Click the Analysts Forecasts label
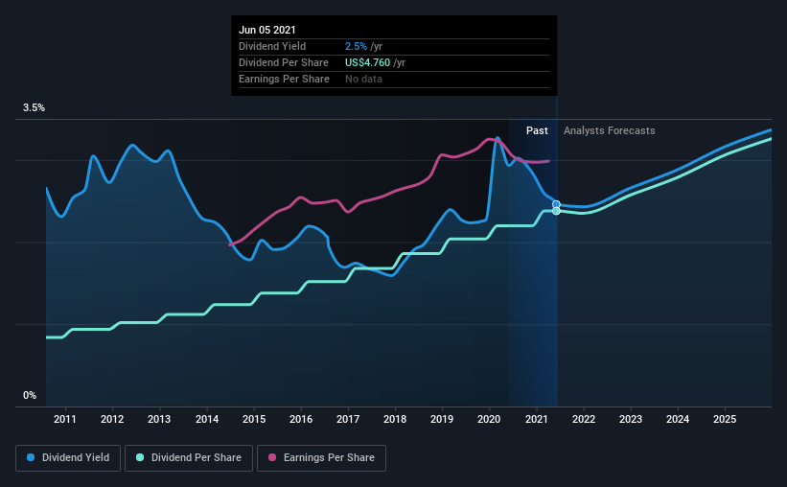787x487 pixels. point(610,130)
